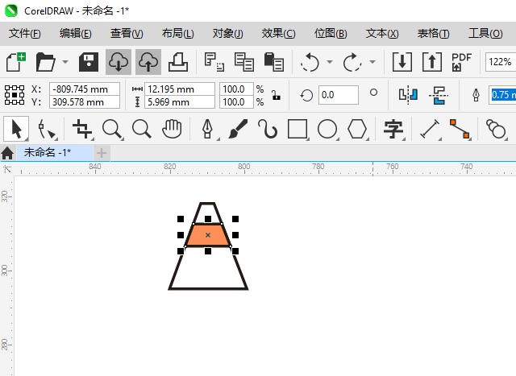Screen dimensions: 516x376
Task: Click the Copy icon in toolbar
Action: (243, 62)
